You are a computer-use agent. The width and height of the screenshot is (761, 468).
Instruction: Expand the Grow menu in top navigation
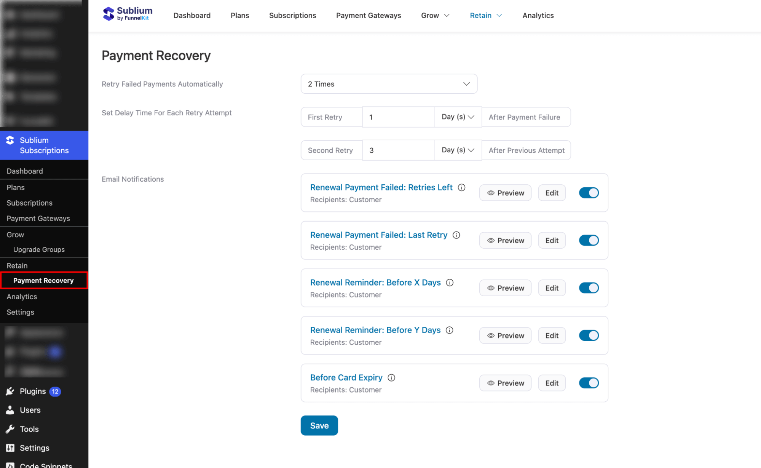[x=435, y=15]
